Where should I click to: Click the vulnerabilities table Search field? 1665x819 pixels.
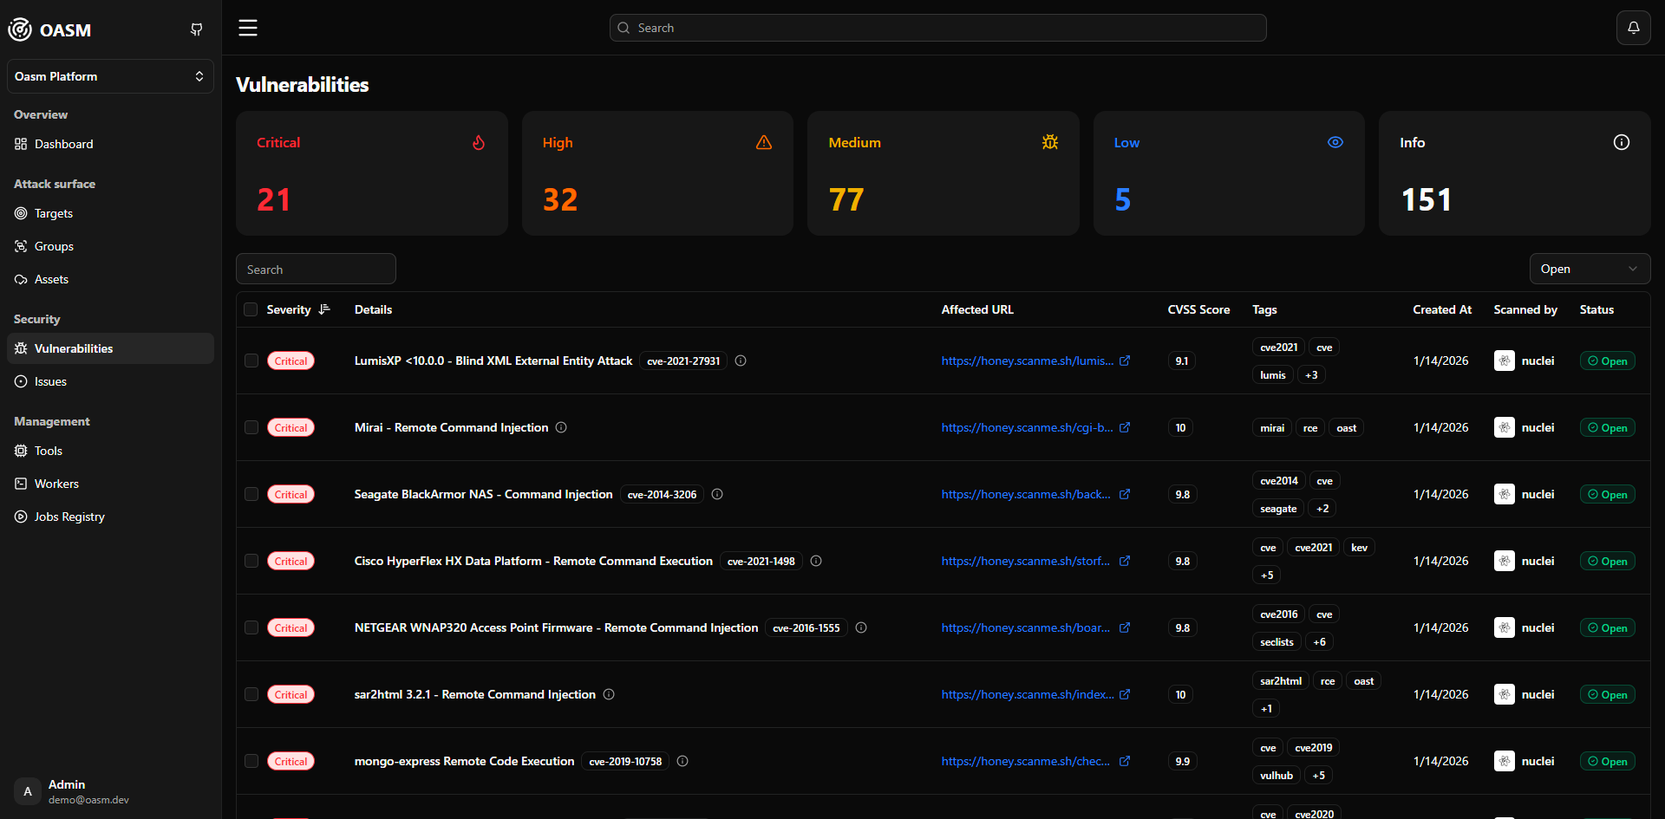point(316,269)
